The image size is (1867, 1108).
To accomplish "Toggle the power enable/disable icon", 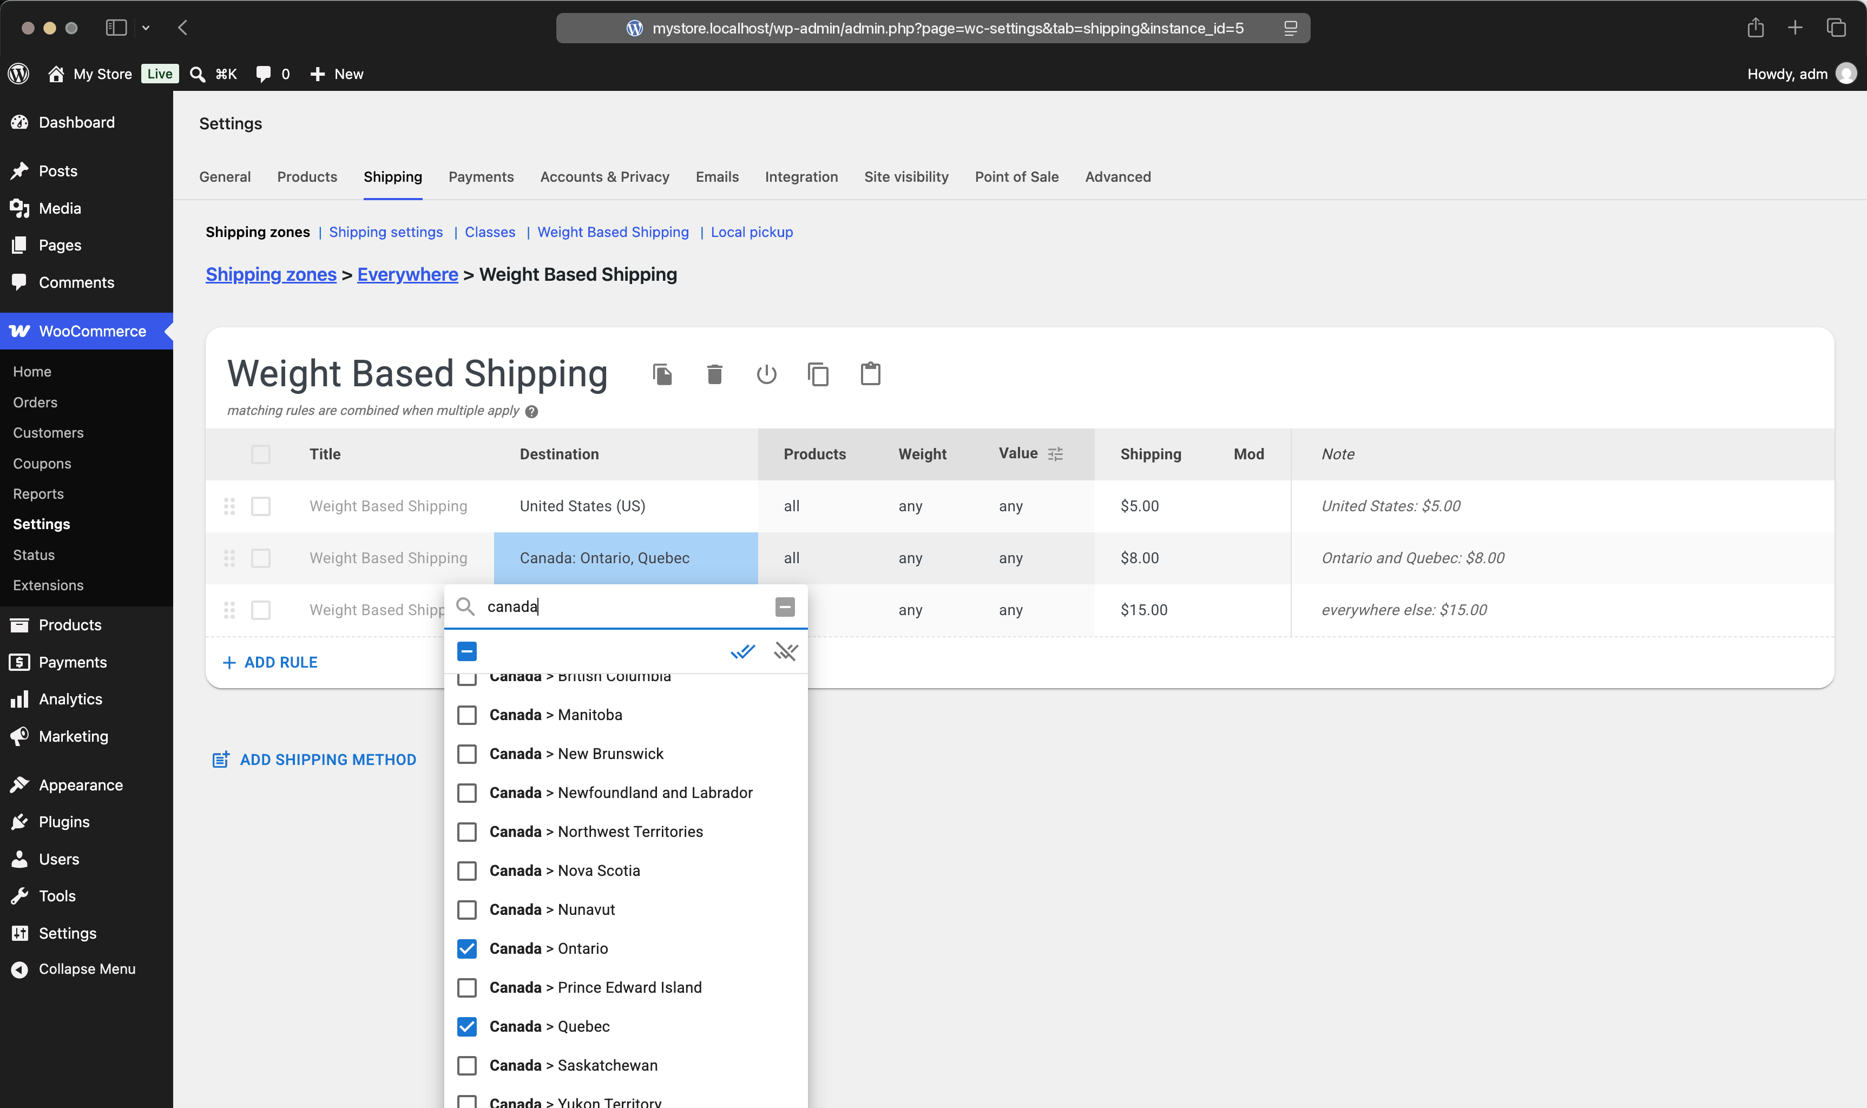I will tap(766, 374).
